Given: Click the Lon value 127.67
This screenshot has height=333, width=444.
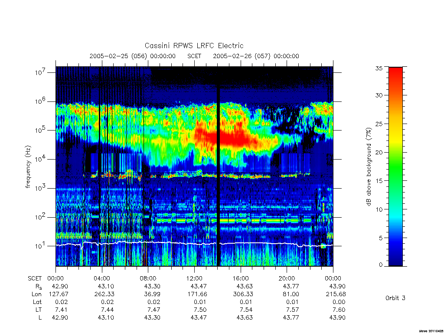Looking at the screenshot, I should [59, 294].
